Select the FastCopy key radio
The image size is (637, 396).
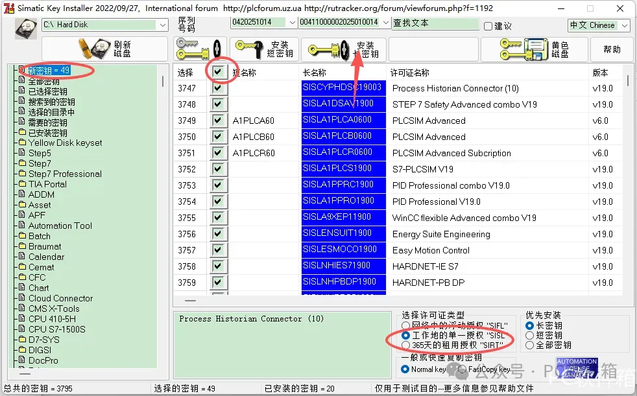463,369
